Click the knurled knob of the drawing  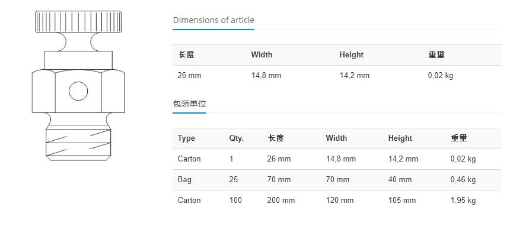click(x=78, y=21)
